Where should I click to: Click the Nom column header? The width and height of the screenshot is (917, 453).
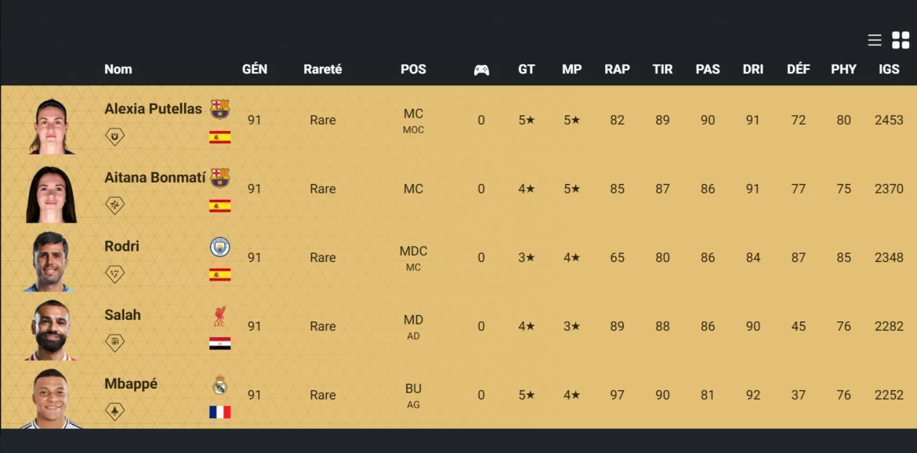118,69
